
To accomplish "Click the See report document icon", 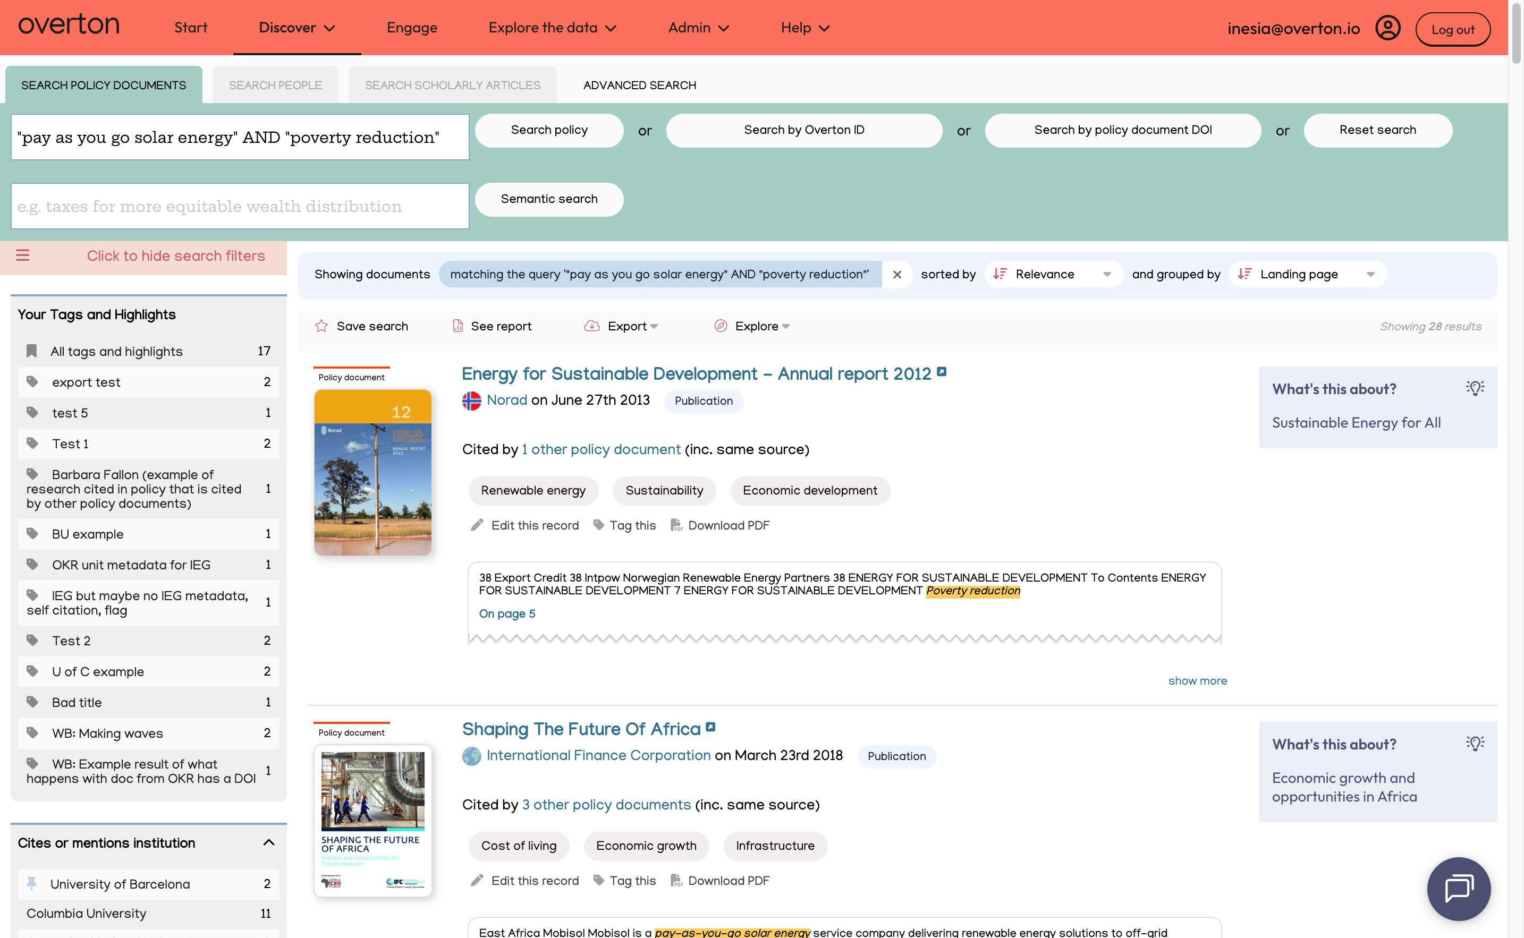I will pos(458,326).
